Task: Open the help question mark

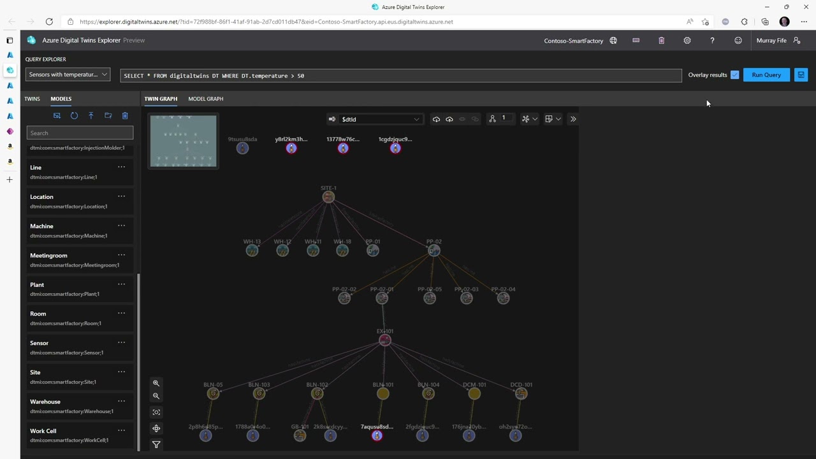Action: pos(712,40)
